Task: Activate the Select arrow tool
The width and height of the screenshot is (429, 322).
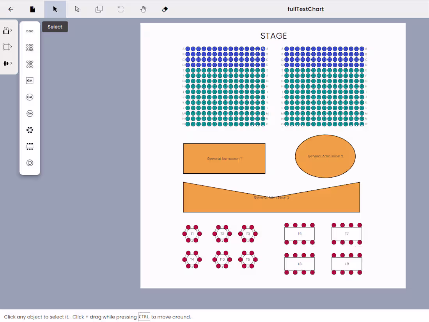Action: [55, 9]
